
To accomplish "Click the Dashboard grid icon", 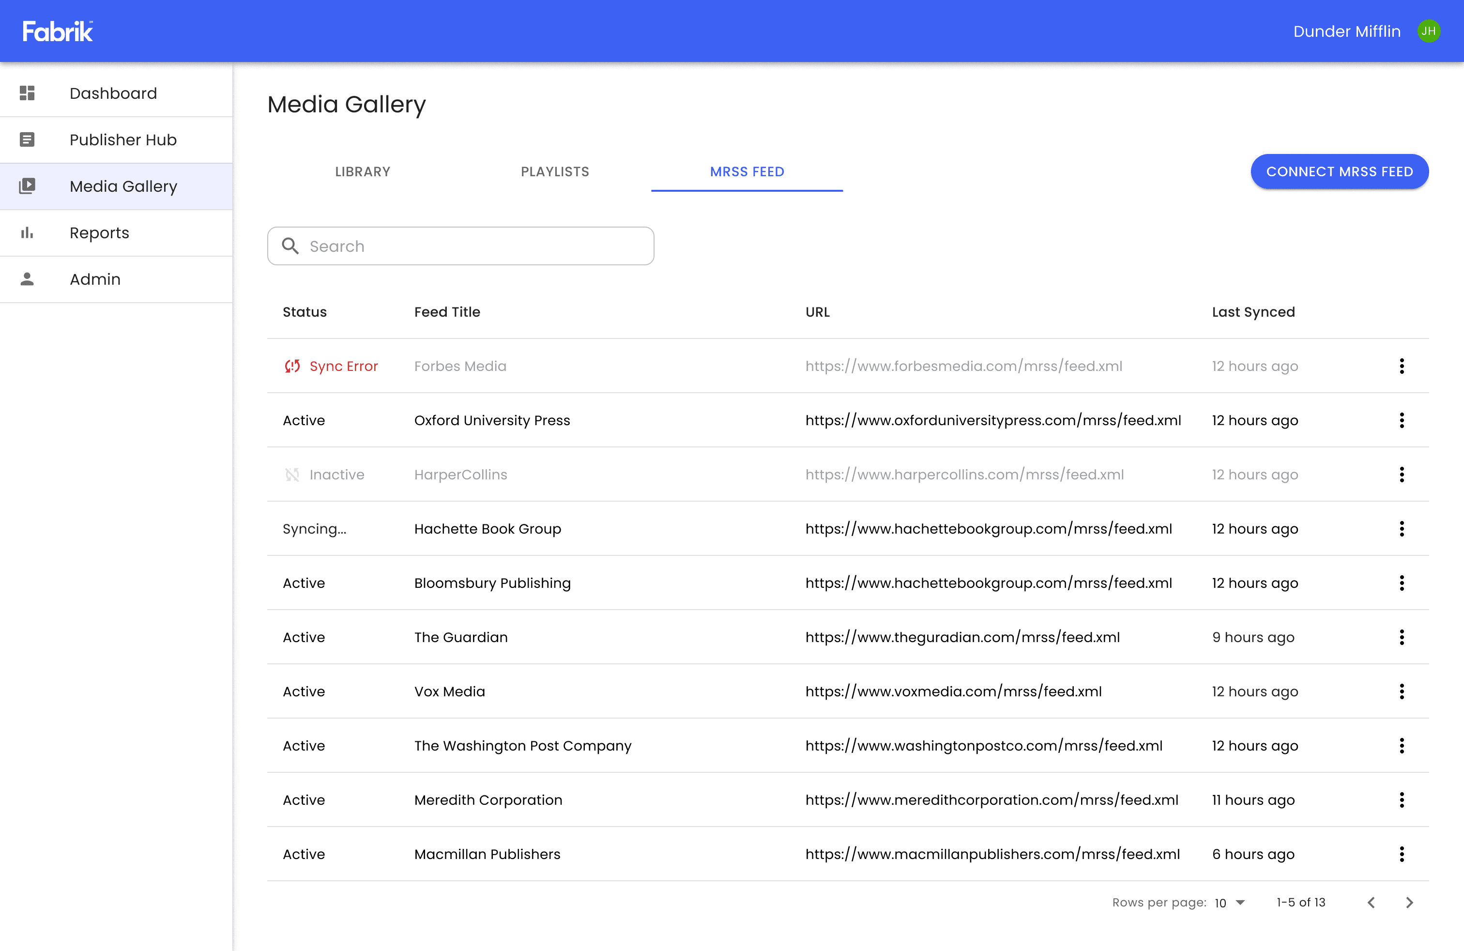I will click(x=27, y=93).
